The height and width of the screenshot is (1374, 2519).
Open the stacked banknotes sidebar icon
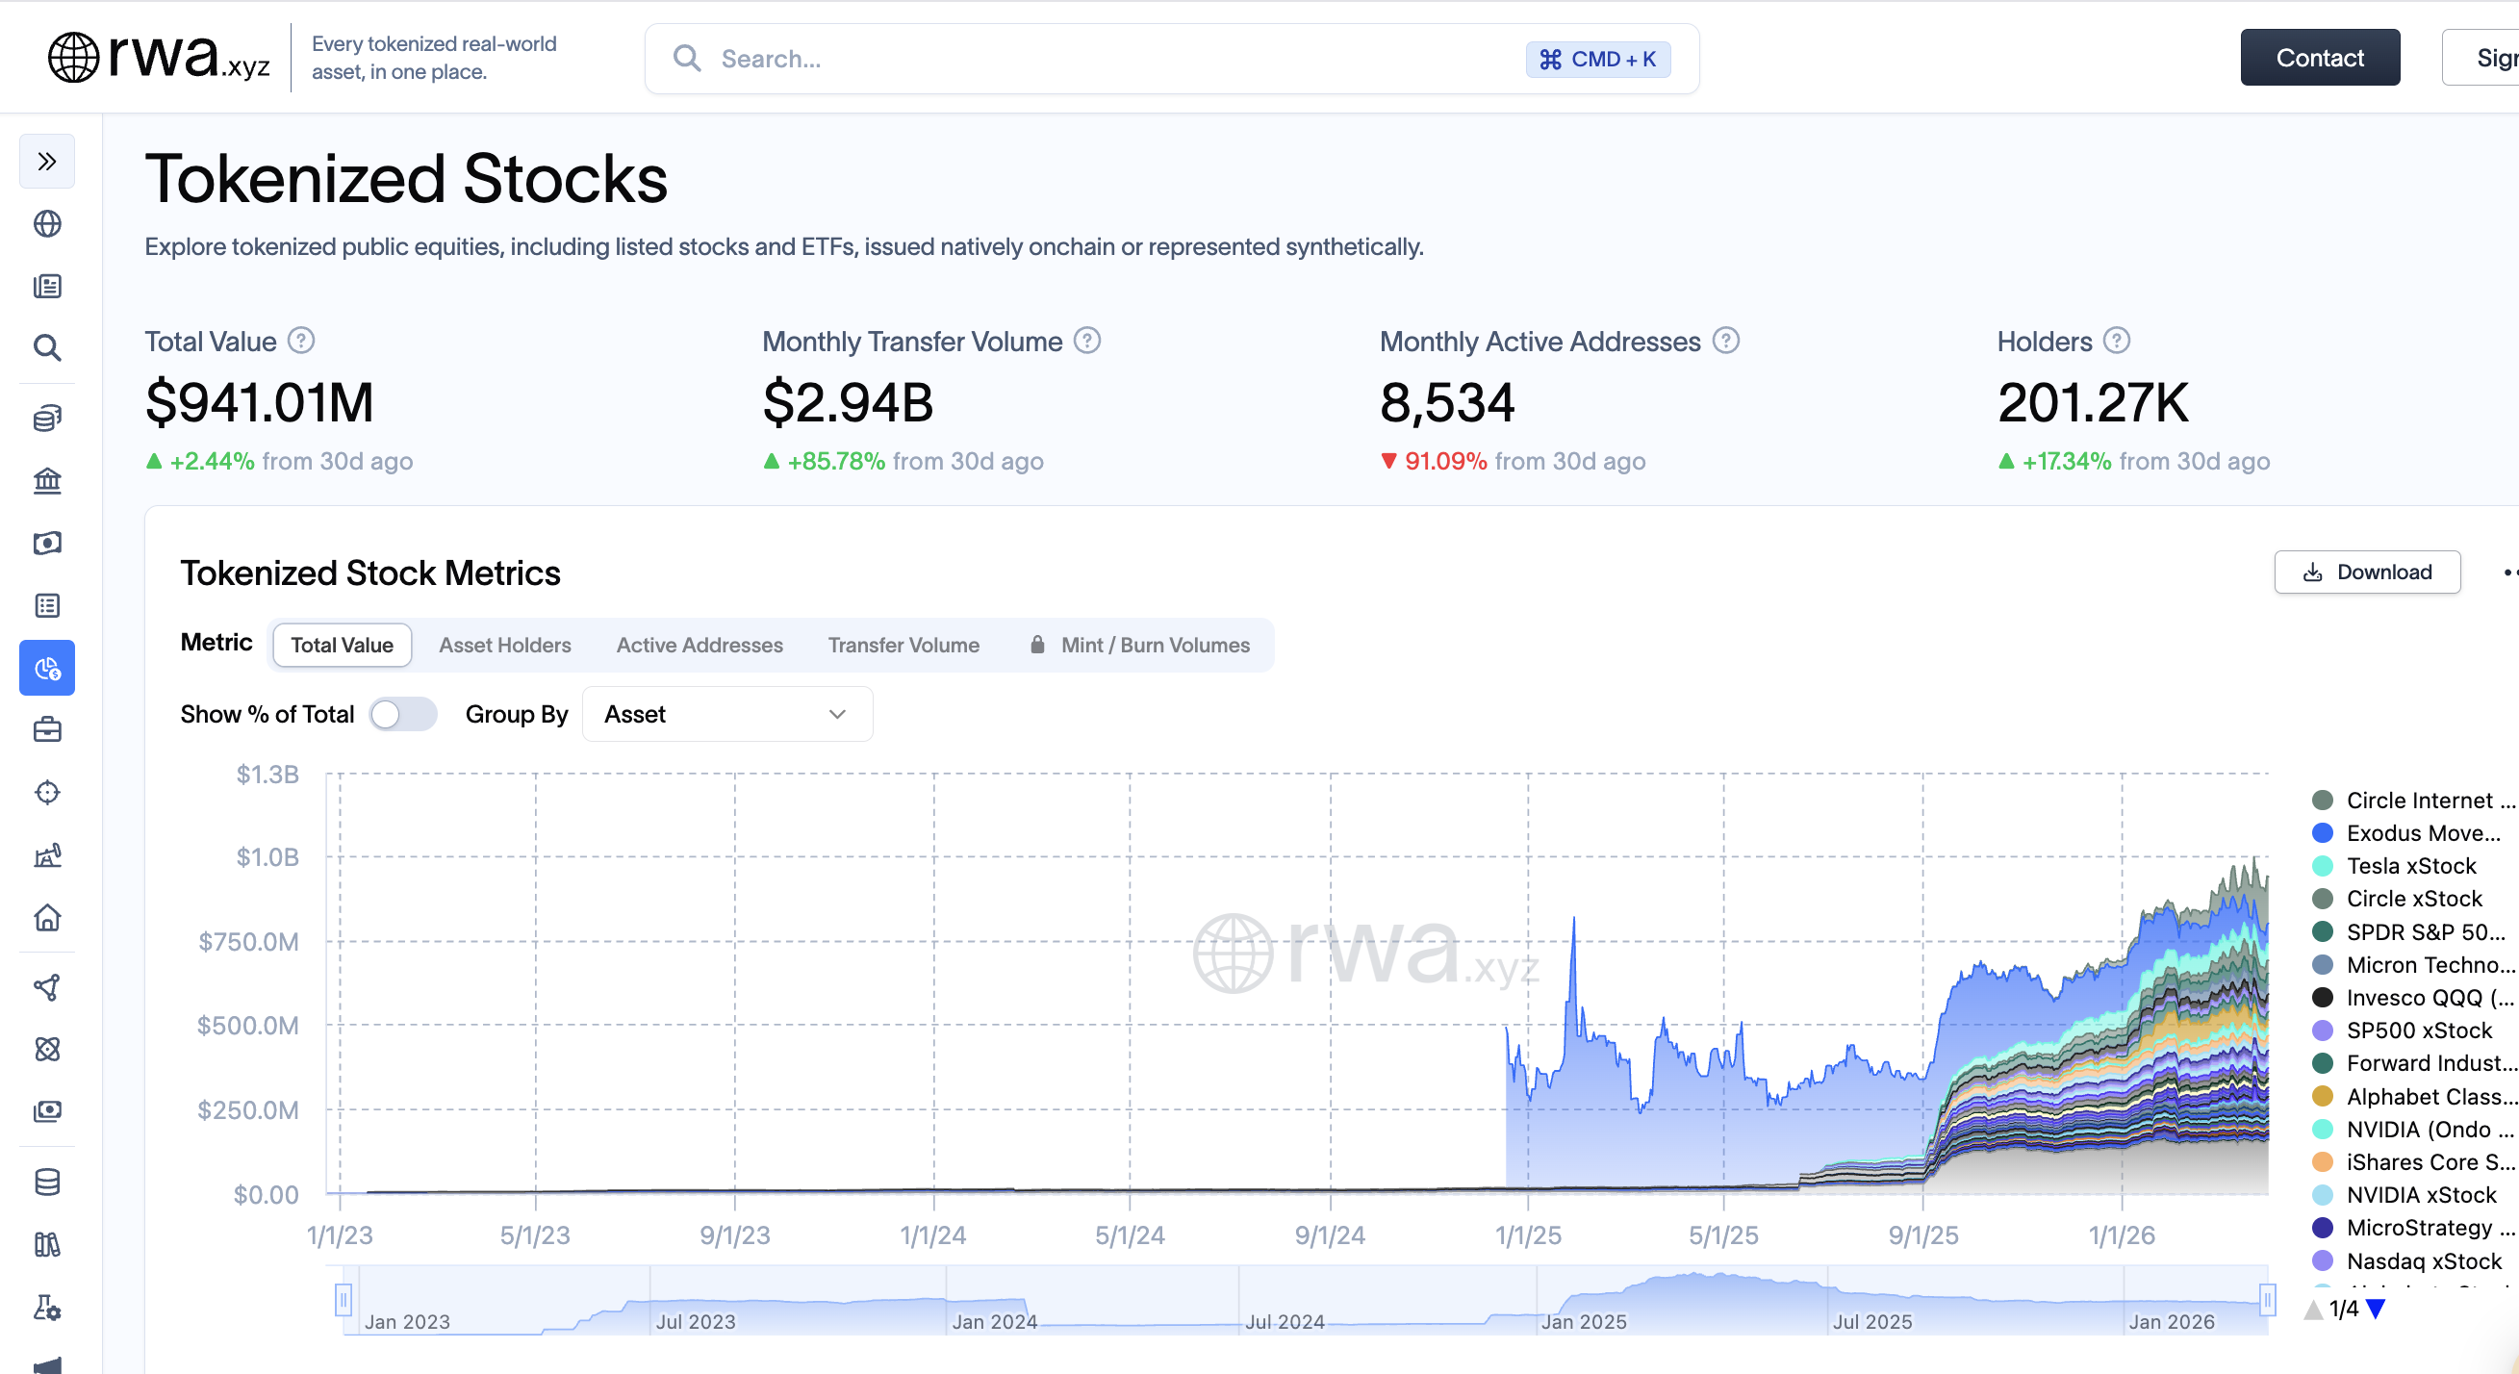point(47,1111)
